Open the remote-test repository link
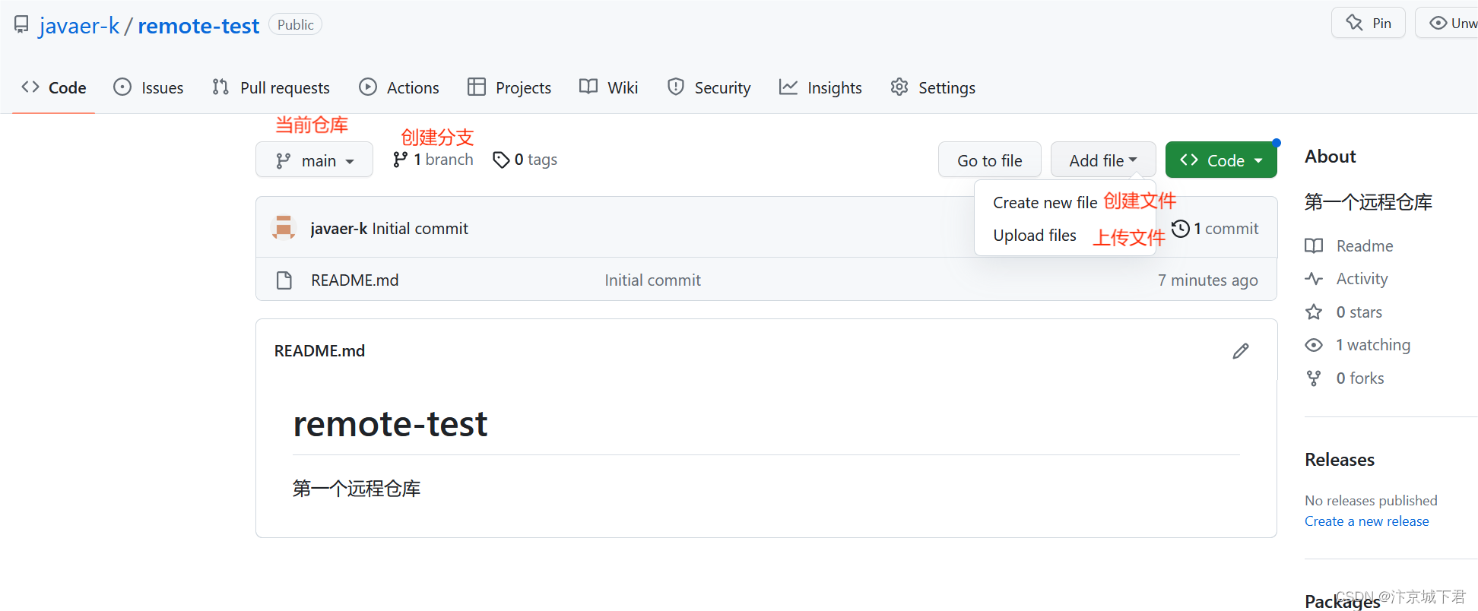Image resolution: width=1478 pixels, height=611 pixels. coord(198,26)
